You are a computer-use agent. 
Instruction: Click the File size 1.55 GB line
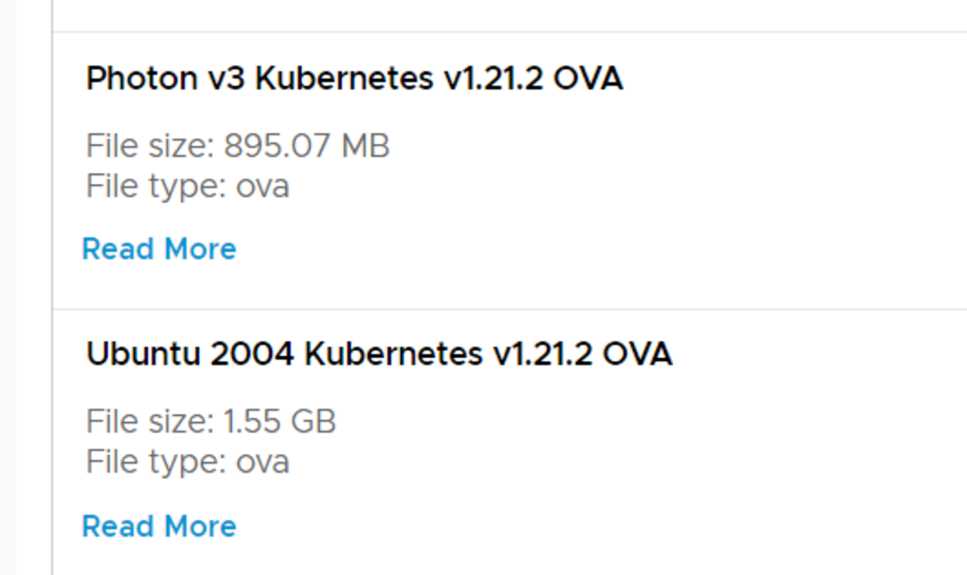211,422
